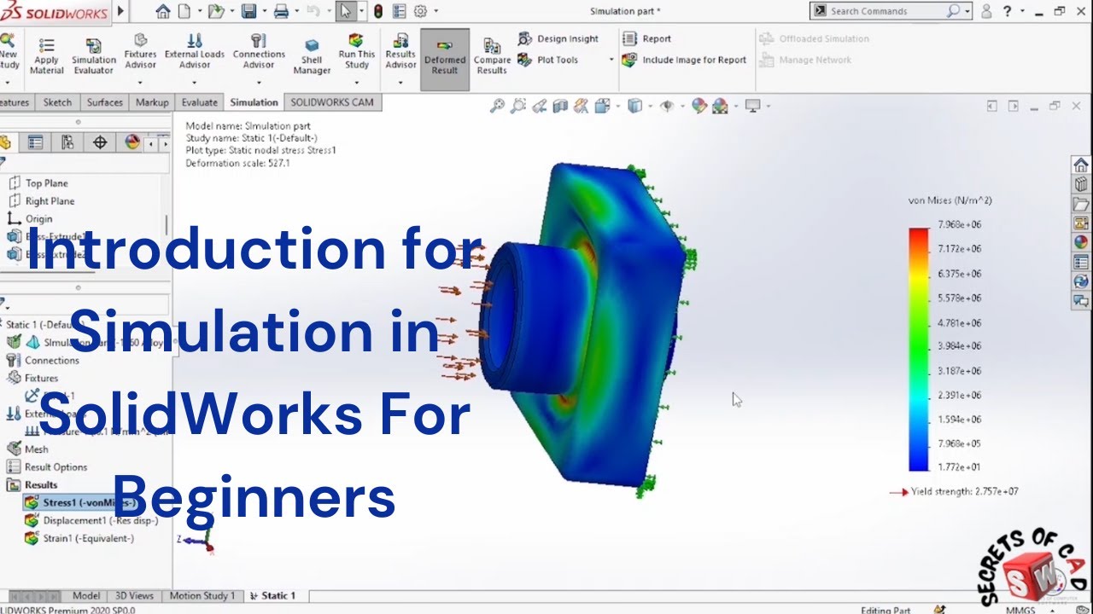The height and width of the screenshot is (614, 1093).
Task: Click the Print icon
Action: [x=281, y=12]
